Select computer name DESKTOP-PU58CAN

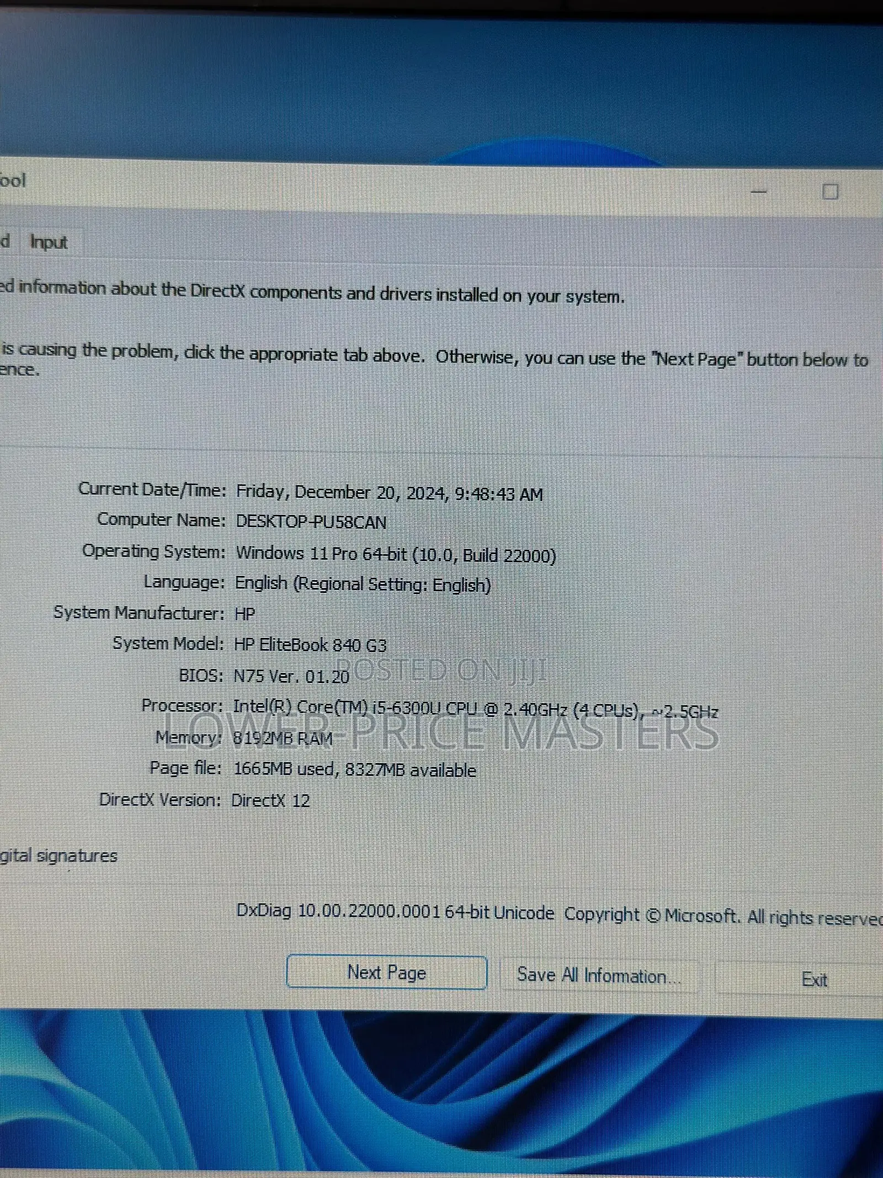coord(311,522)
